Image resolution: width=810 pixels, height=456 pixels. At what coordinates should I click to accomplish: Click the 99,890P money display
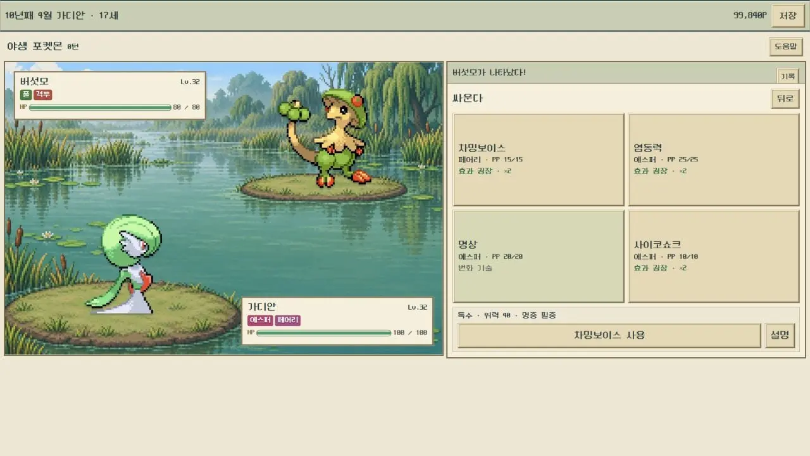(750, 16)
